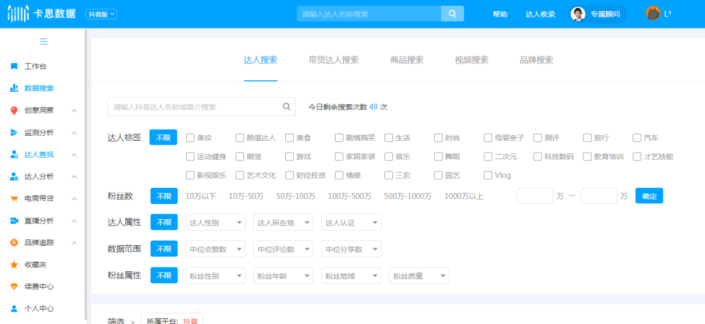Click the 工作台 bookmark icon
The width and height of the screenshot is (705, 324).
click(x=14, y=66)
